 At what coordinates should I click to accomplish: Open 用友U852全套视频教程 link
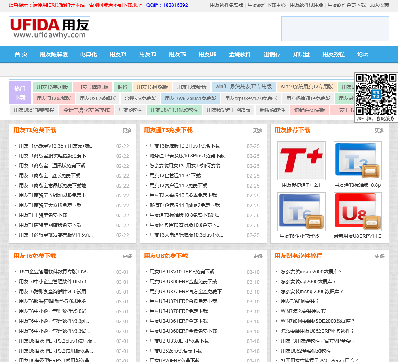pos(305,351)
